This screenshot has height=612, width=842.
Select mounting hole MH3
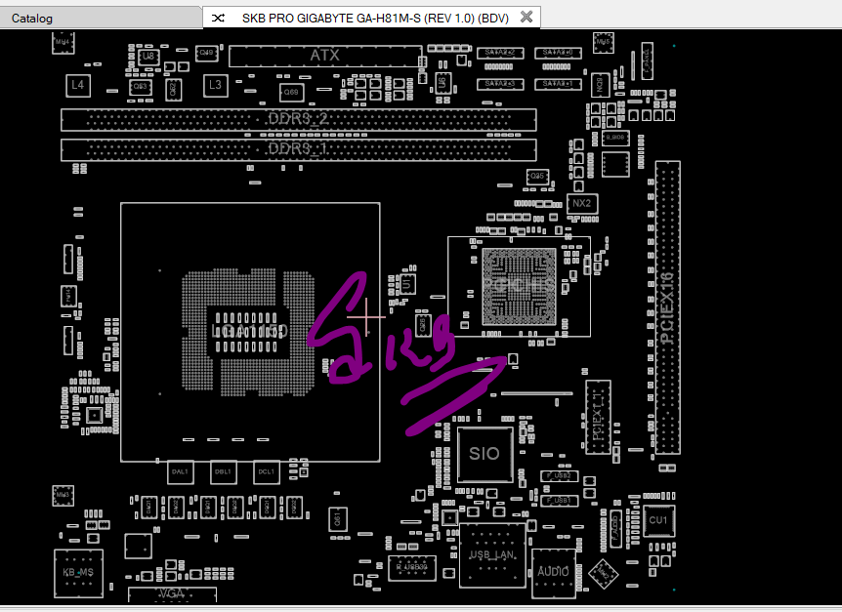click(x=63, y=496)
